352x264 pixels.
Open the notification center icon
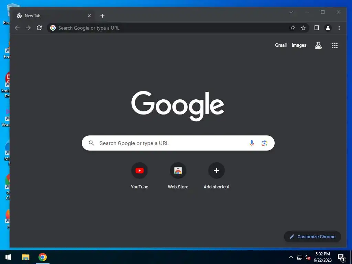coord(341,257)
